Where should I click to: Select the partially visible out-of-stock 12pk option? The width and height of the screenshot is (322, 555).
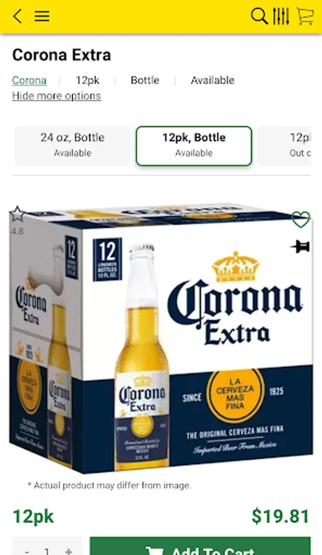pyautogui.click(x=284, y=146)
